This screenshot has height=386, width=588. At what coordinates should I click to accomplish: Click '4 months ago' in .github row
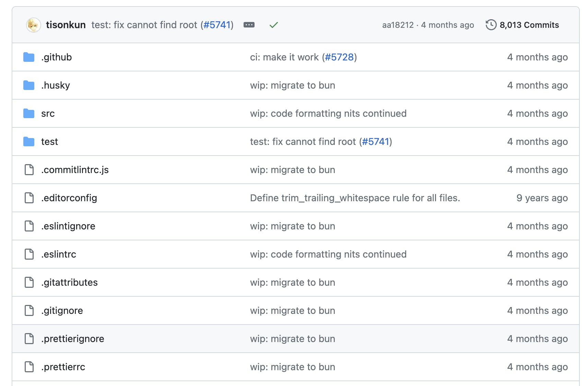coord(538,57)
